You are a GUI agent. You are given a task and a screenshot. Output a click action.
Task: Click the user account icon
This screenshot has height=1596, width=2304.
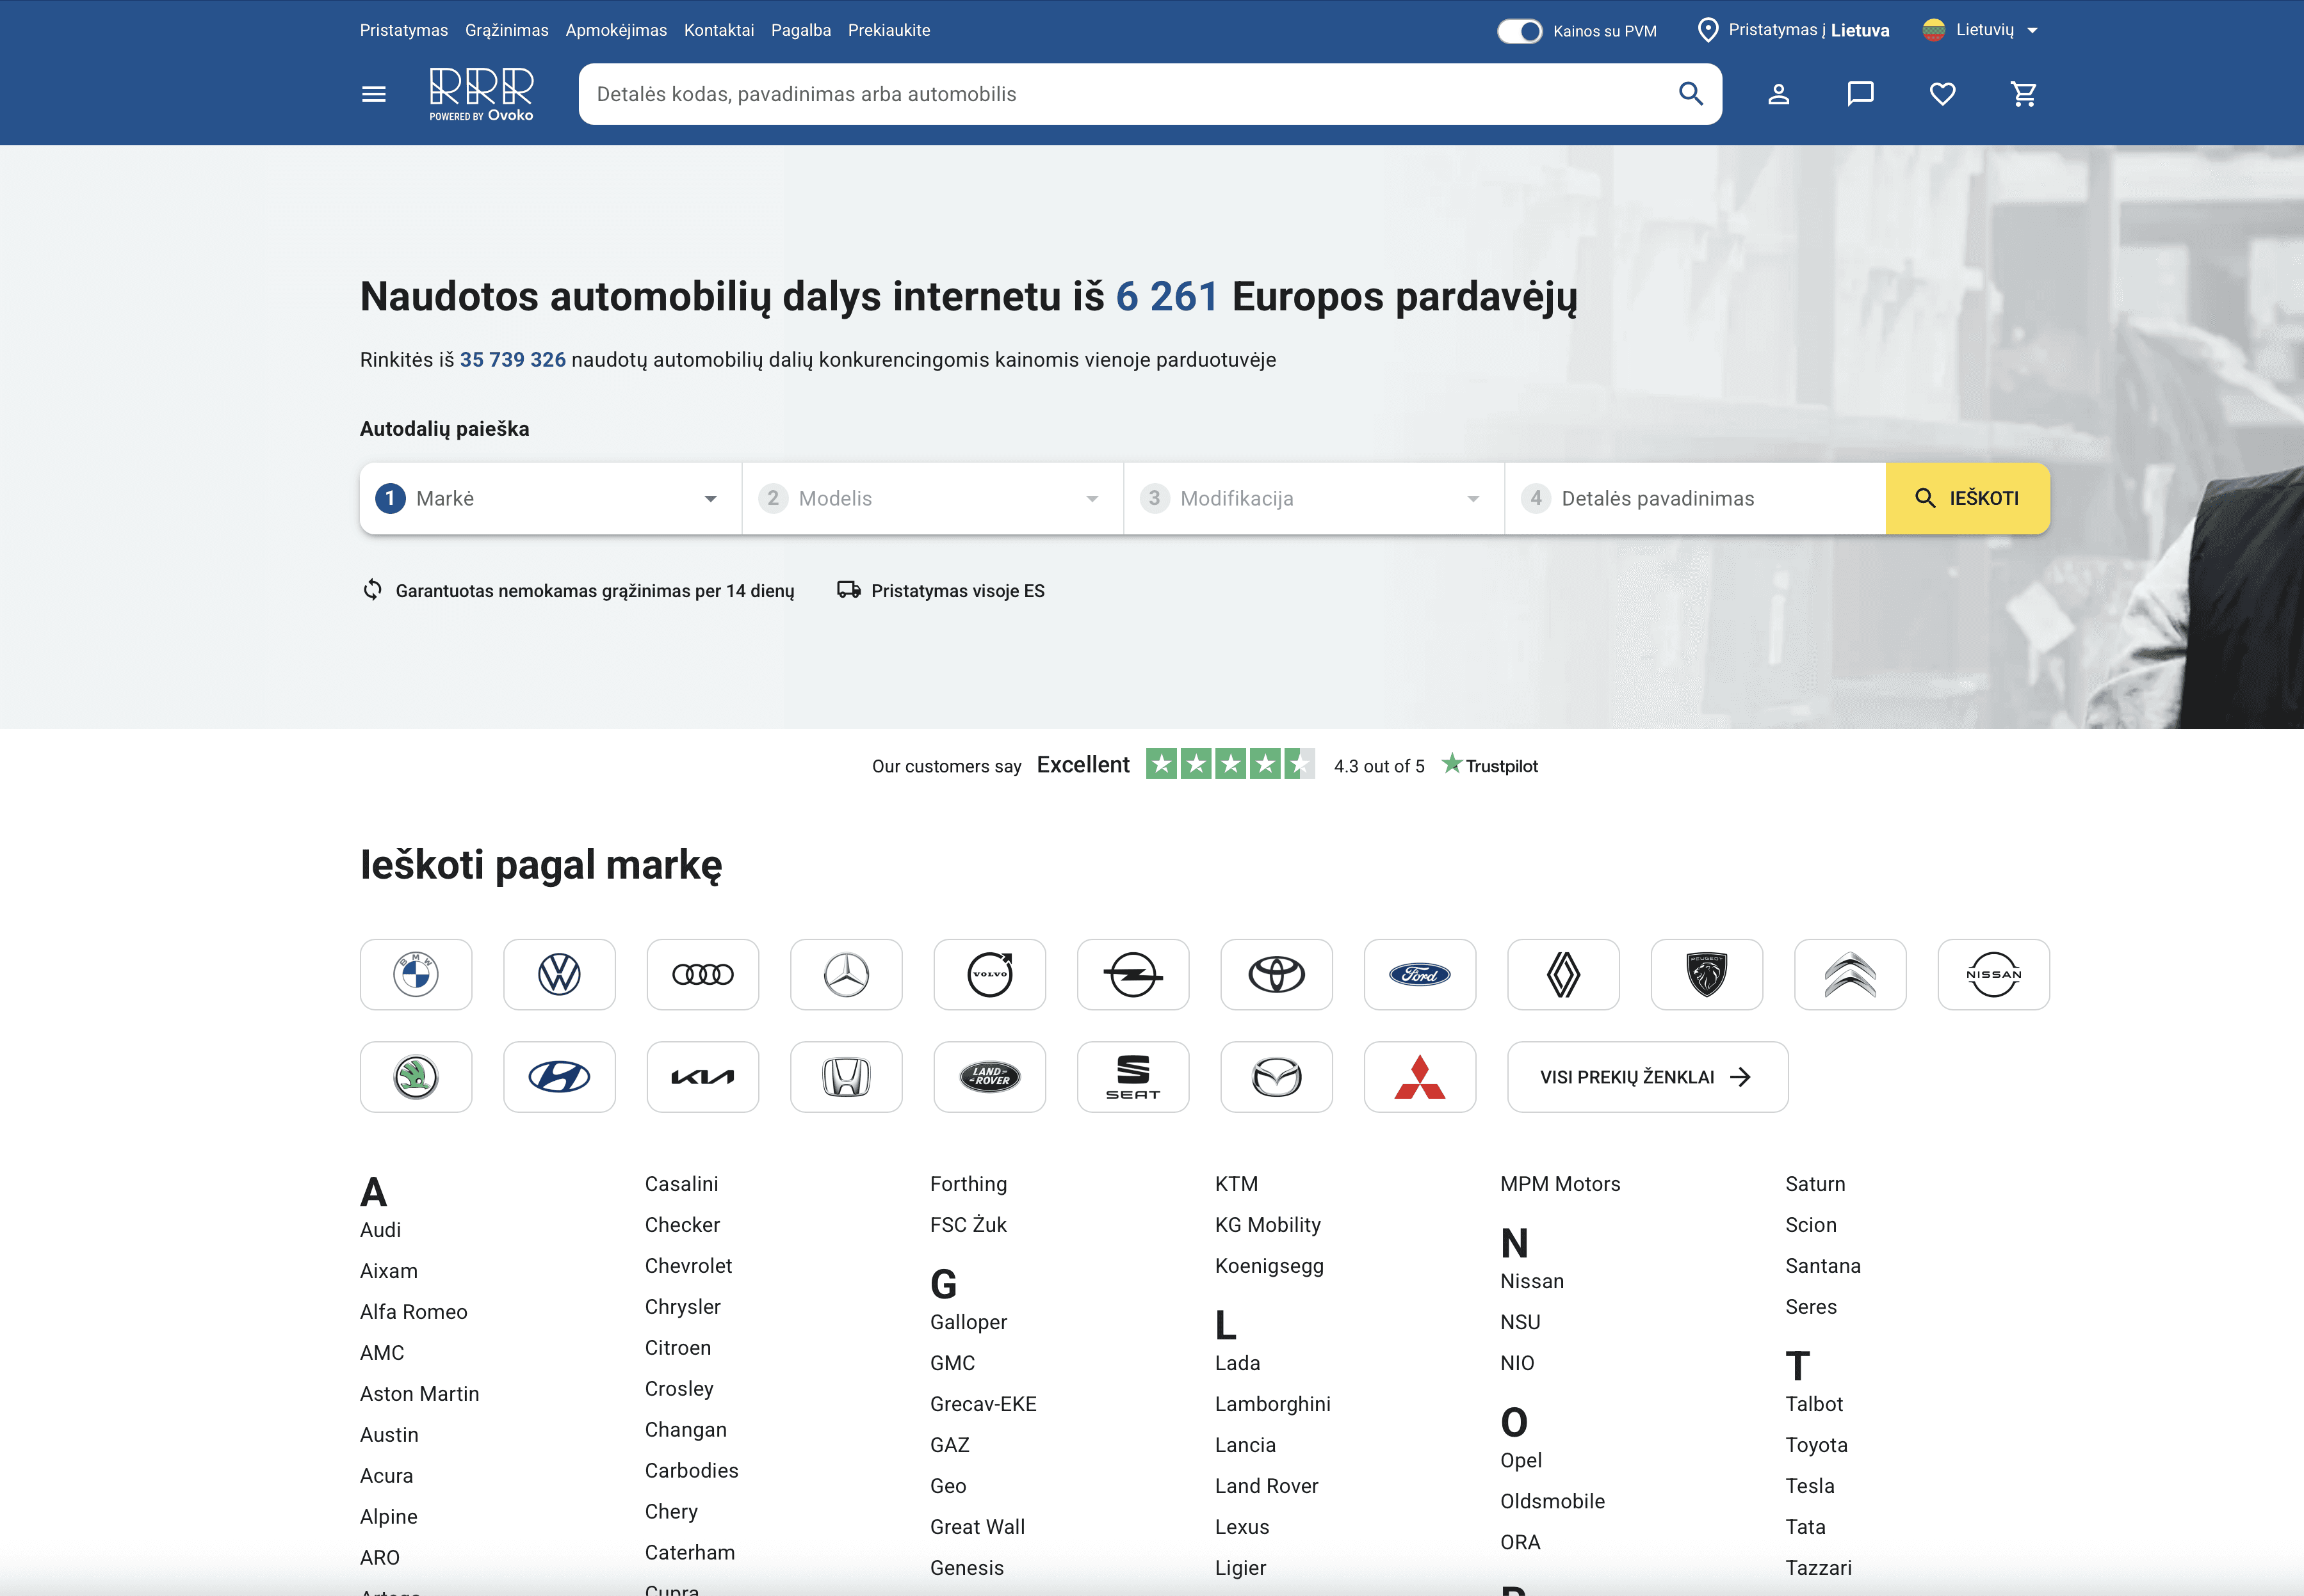click(x=1778, y=94)
